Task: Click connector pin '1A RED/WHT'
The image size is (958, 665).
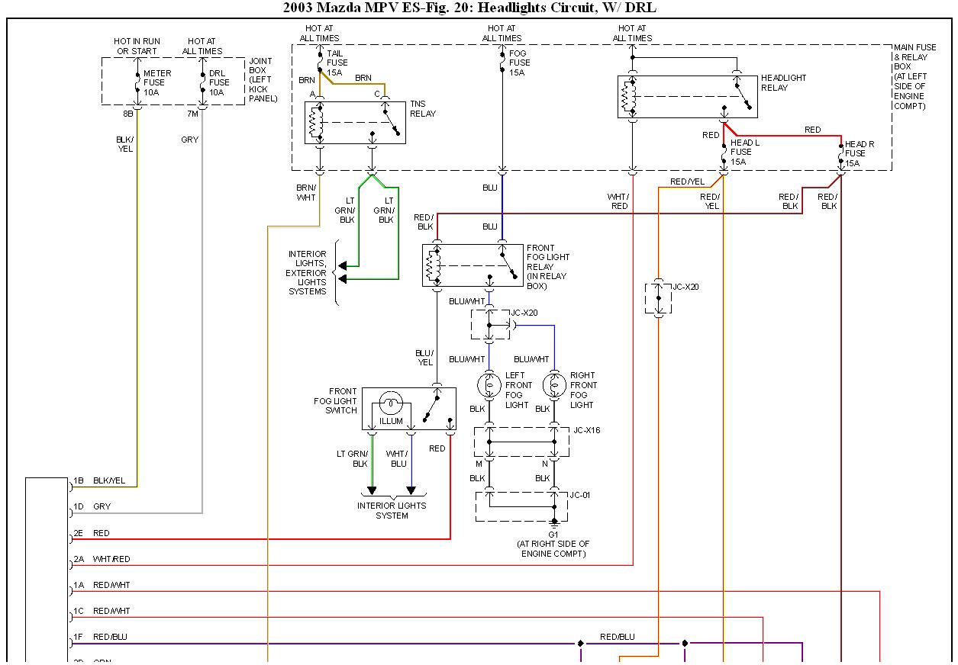Action: point(102,586)
